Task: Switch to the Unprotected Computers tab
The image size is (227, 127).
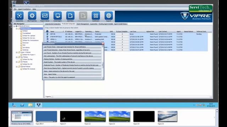Action: [x=53, y=24]
